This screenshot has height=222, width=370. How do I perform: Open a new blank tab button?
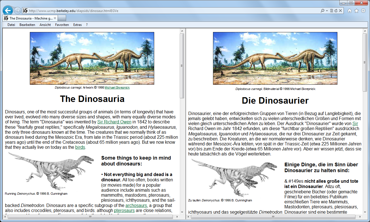[x=62, y=18]
